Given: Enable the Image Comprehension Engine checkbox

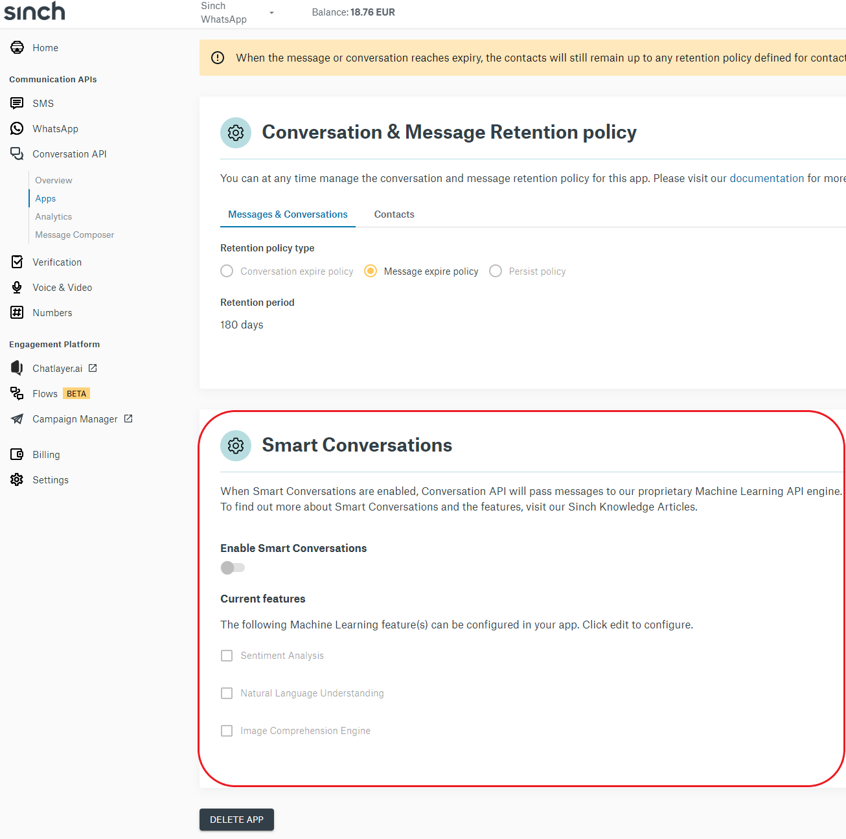Looking at the screenshot, I should tap(227, 731).
